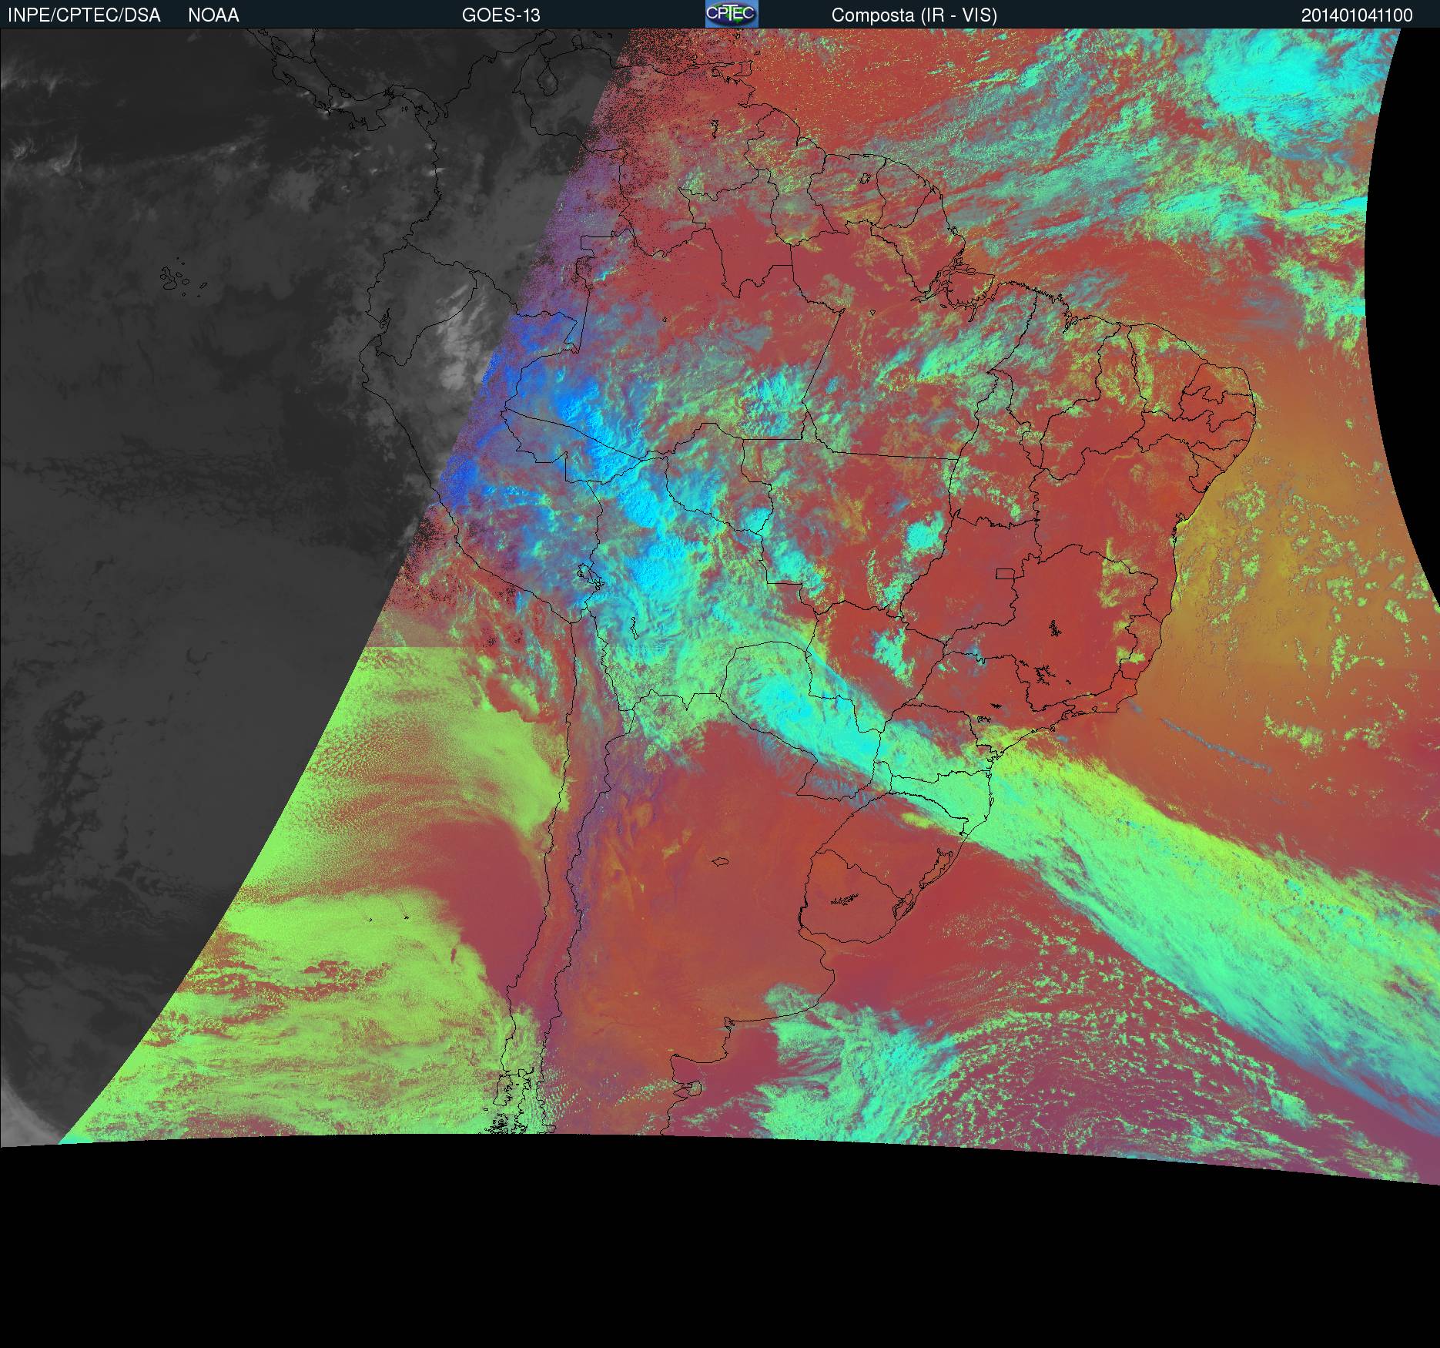Click the cyan frontal cloud band over South Atlantic
The width and height of the screenshot is (1440, 1348).
pos(1155,886)
